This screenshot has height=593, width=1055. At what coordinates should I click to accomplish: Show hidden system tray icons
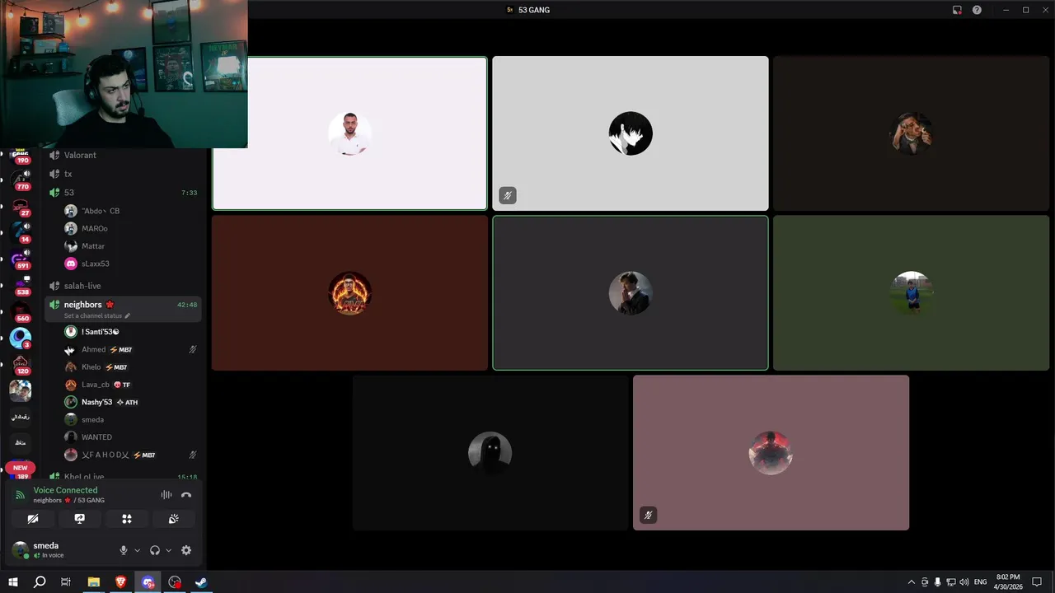pos(911,582)
